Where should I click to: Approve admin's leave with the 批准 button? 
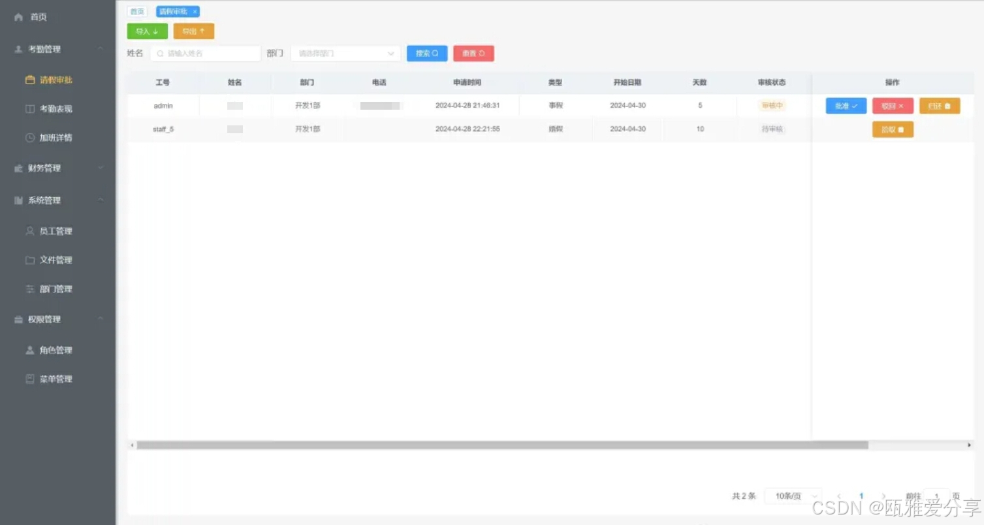coord(845,105)
